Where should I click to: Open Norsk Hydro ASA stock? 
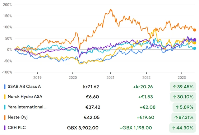25,97
